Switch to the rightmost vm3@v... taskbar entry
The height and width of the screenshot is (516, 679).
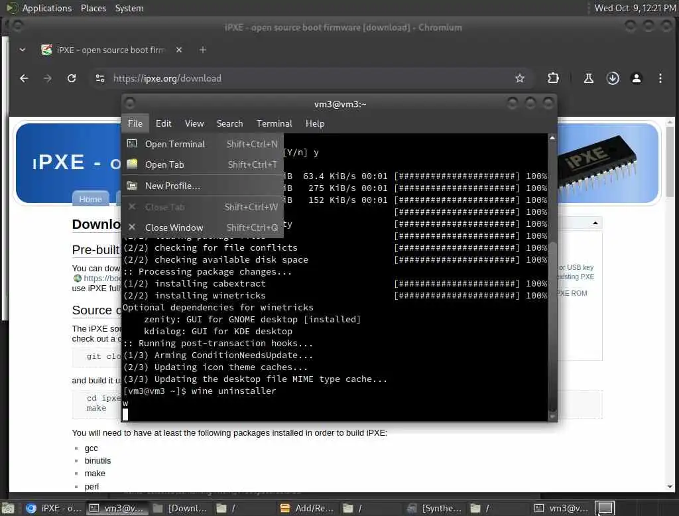click(561, 508)
